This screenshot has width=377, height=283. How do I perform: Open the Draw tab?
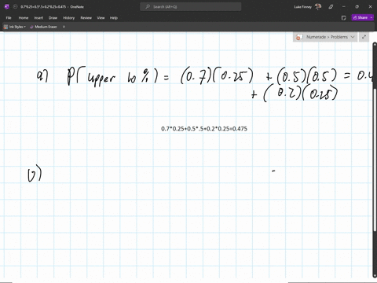click(53, 18)
